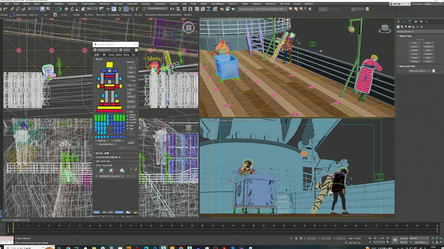Viewport: 444px width, 249px height.
Task: Open the Modifiers menu
Action: (59, 4)
